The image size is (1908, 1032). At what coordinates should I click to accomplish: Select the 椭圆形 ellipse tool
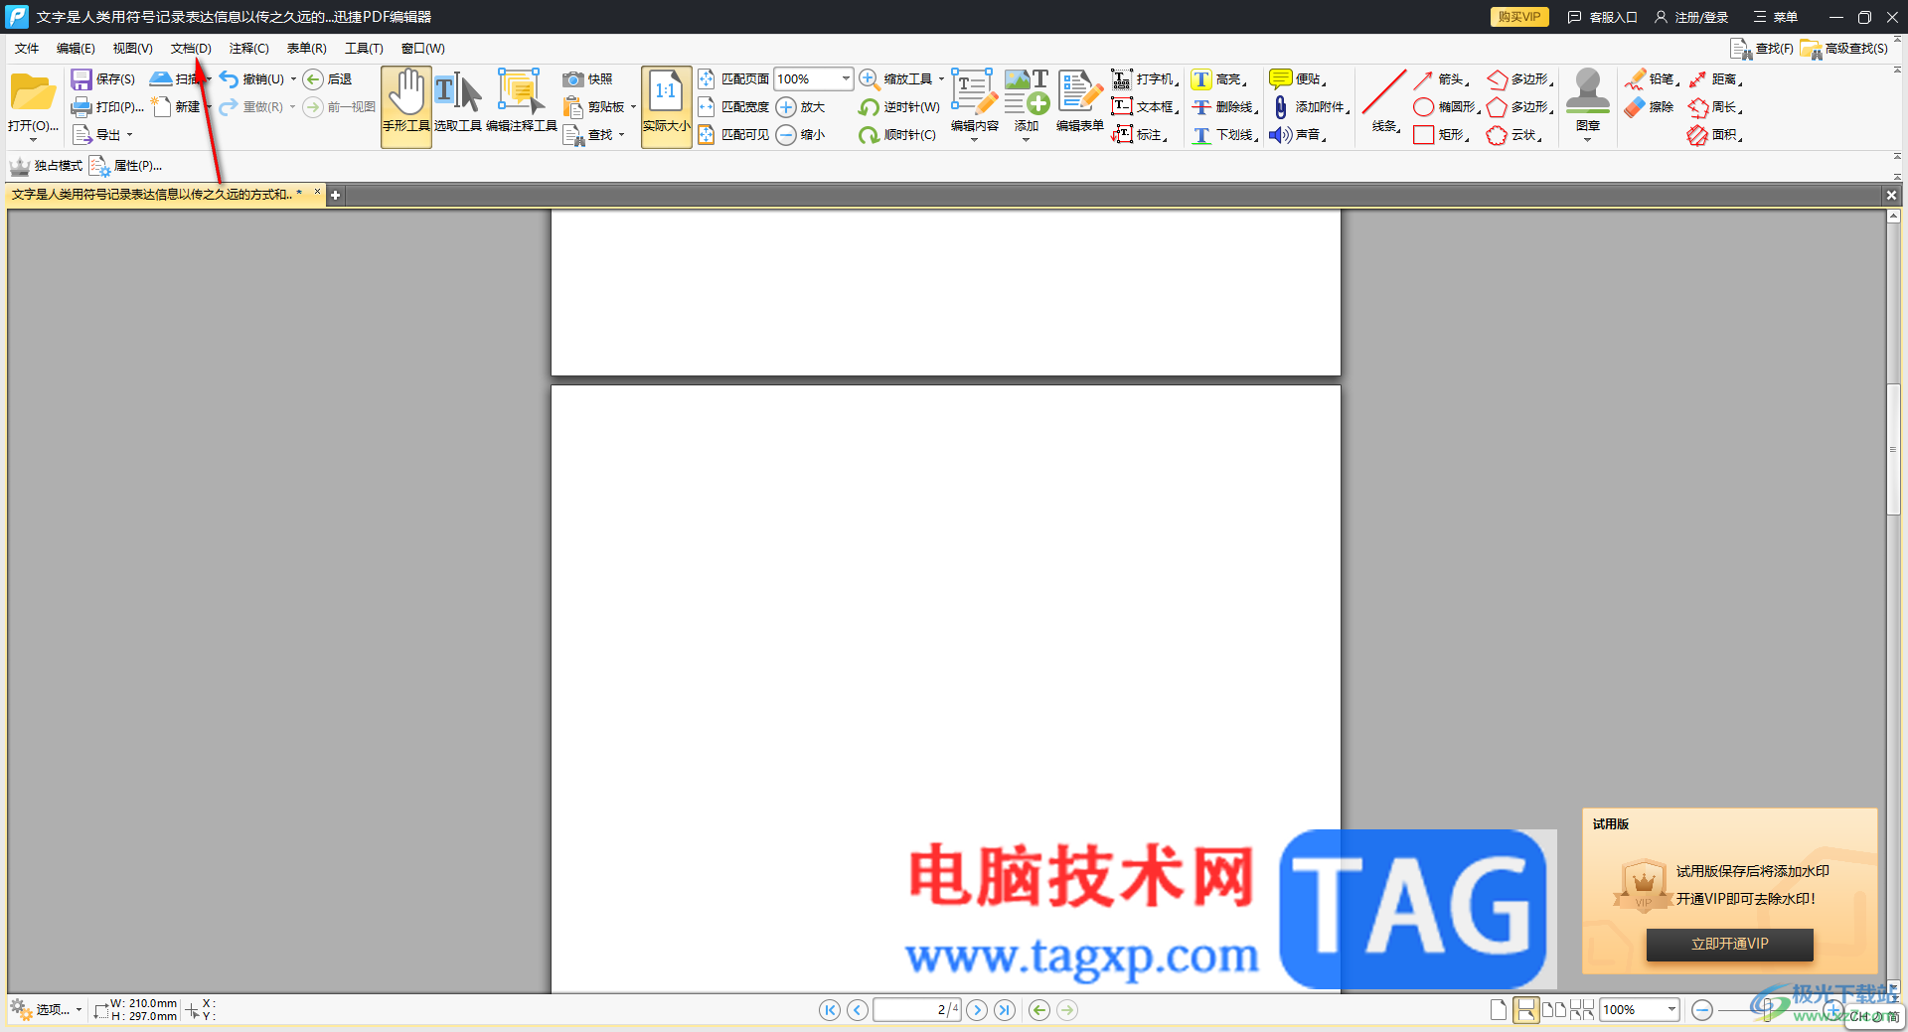(x=1446, y=107)
